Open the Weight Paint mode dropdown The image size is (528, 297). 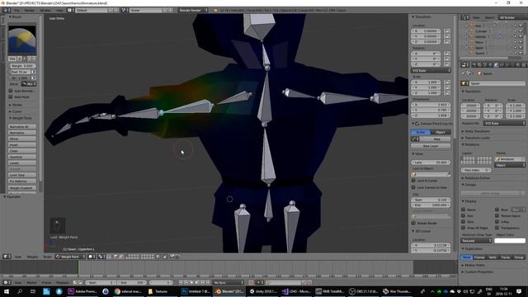pos(70,257)
